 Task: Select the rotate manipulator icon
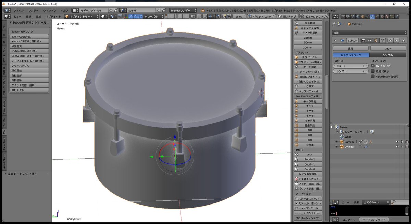click(136, 16)
